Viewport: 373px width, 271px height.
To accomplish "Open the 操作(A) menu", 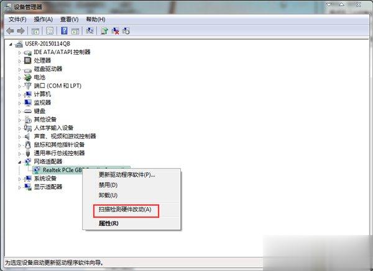I will tap(43, 19).
